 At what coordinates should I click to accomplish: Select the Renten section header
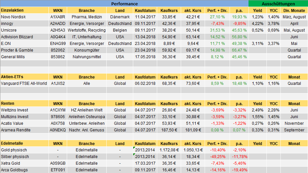[x=25, y=103]
